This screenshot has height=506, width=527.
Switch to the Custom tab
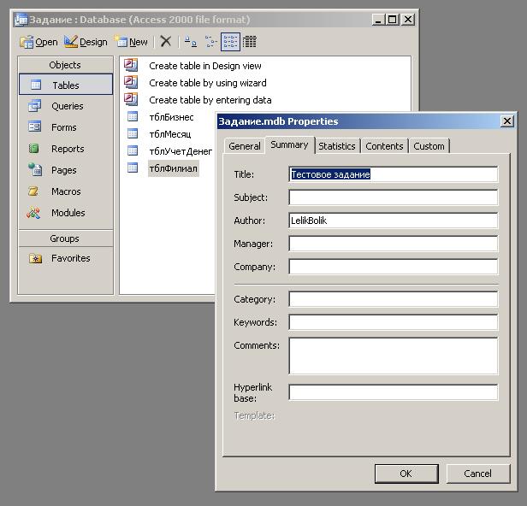click(x=429, y=146)
